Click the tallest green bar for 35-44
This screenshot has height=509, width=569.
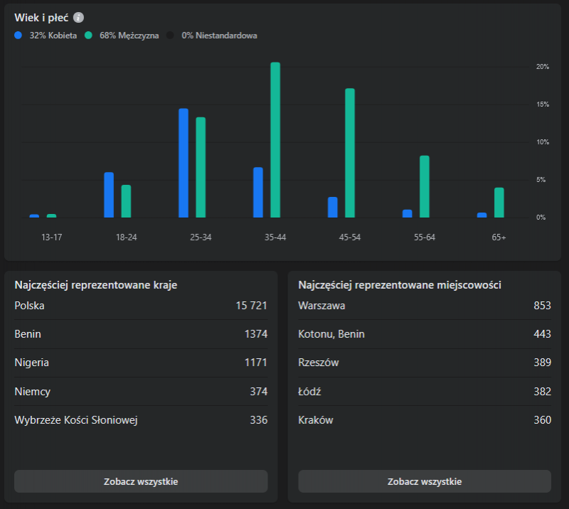click(x=275, y=140)
